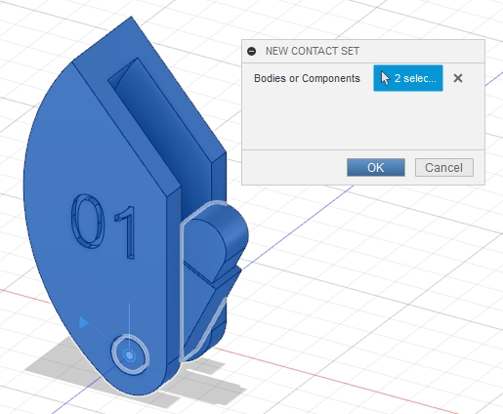Click the joint origin circle on model
Viewport: 503px width, 414px height.
point(130,354)
